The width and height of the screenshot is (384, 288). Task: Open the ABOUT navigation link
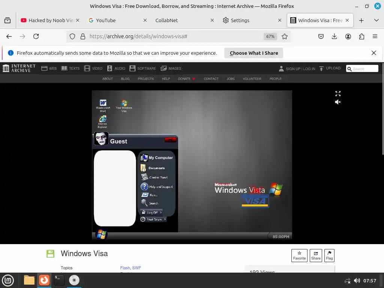tap(108, 79)
